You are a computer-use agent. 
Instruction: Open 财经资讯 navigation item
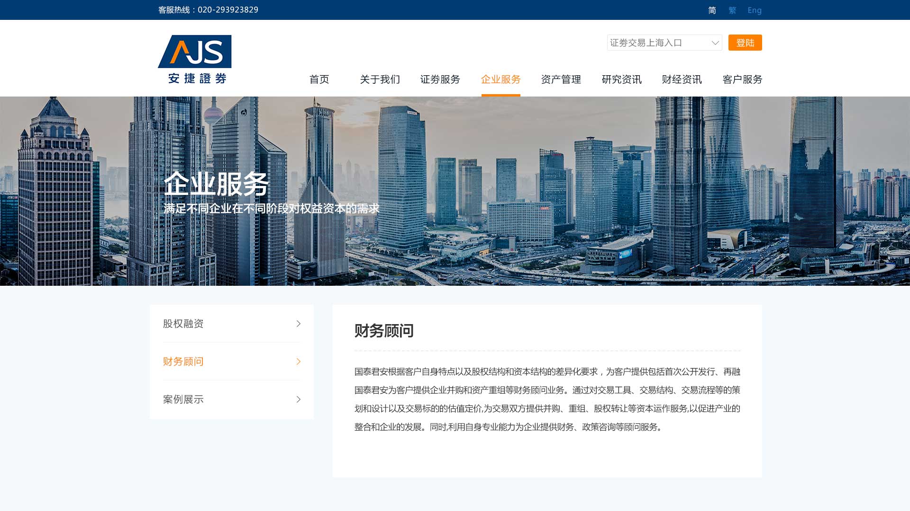coord(682,79)
